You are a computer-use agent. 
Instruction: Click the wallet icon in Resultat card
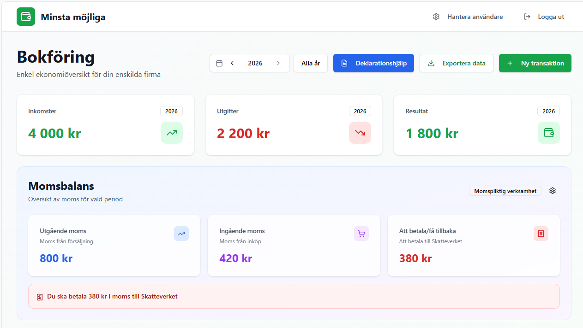point(548,133)
